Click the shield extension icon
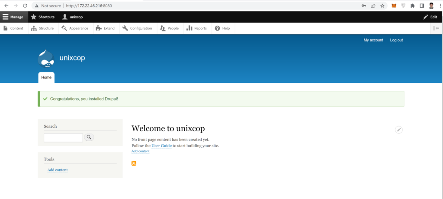The image size is (443, 199). tap(404, 6)
